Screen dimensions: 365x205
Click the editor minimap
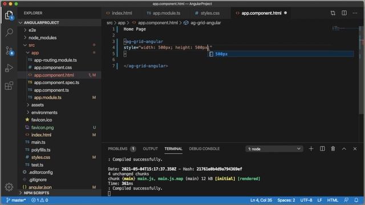pos(346,28)
